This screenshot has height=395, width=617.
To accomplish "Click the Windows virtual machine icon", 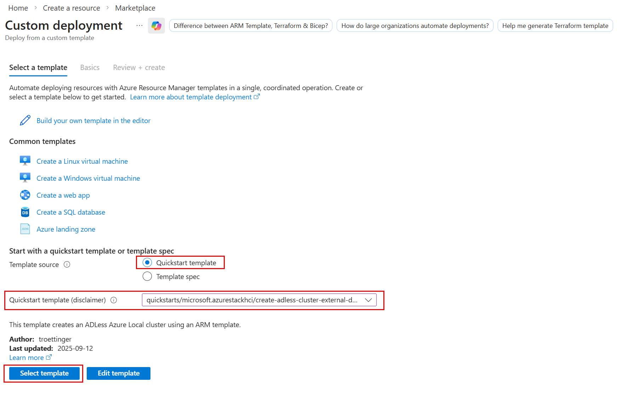I will (25, 178).
